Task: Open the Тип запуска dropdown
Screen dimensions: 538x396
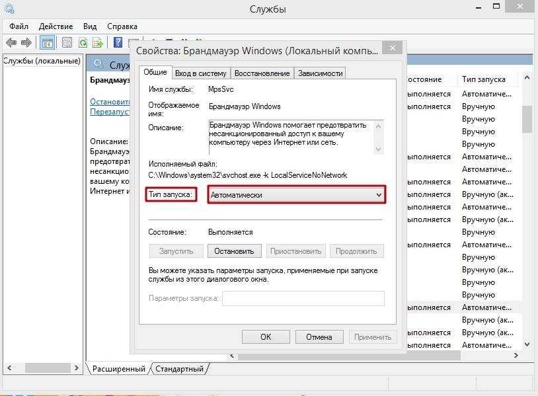Action: click(x=296, y=195)
